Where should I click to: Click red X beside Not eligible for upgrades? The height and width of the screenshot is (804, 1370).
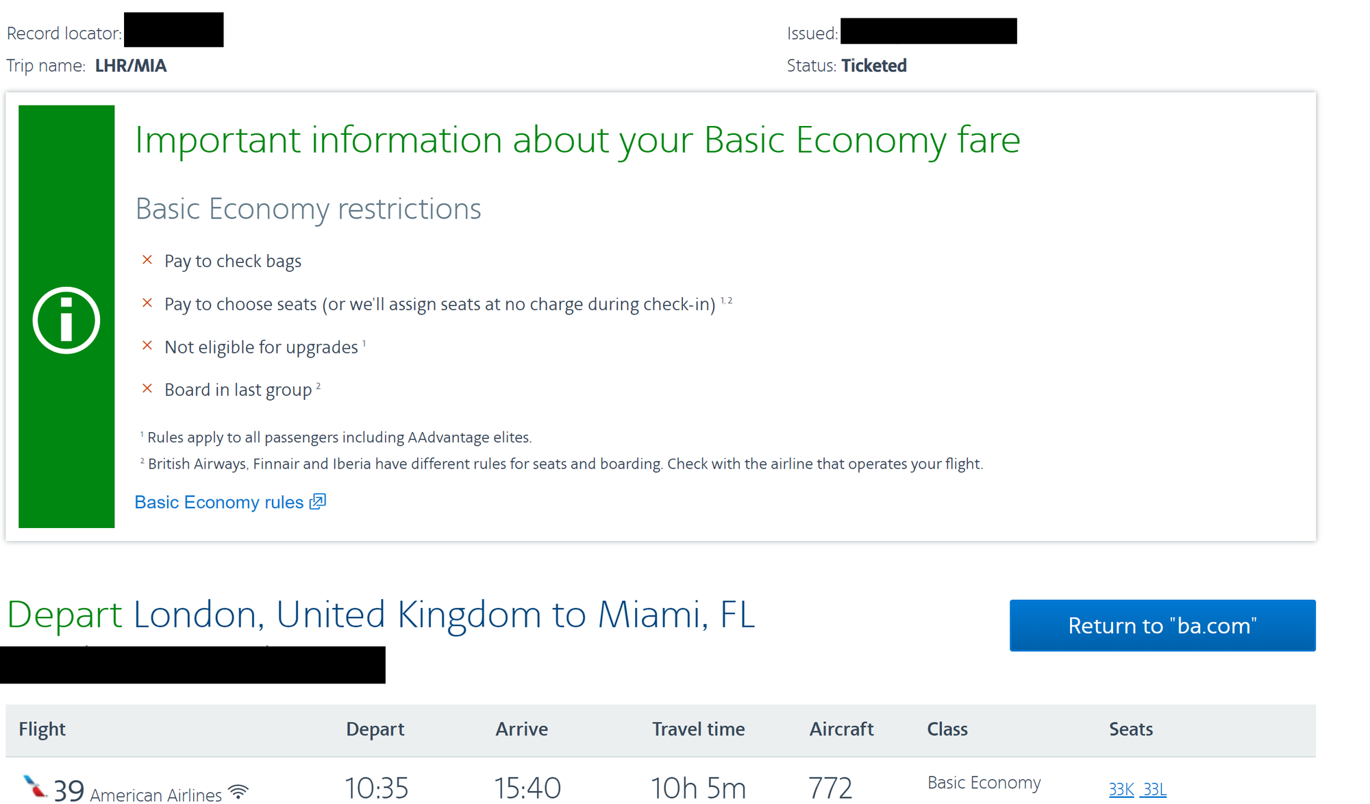147,346
